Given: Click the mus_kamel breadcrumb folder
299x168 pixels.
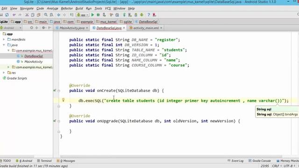Looking at the screenshot, I should [106, 22].
